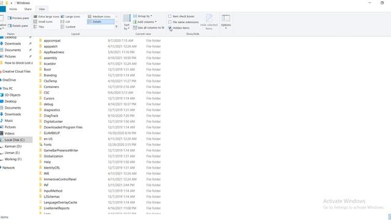Click Size all columns to fit
391x220 pixels.
[148, 28]
